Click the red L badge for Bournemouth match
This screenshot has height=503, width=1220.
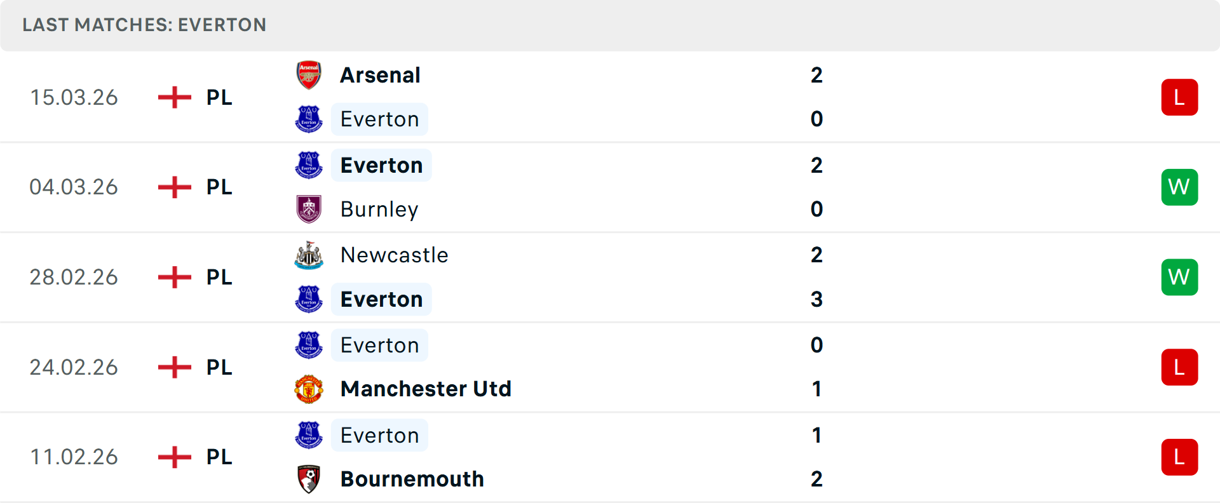pyautogui.click(x=1179, y=457)
